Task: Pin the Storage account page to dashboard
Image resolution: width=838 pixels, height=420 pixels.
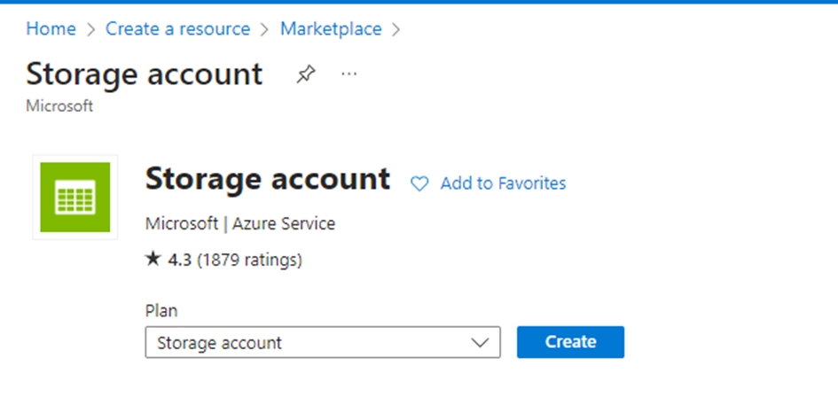Action: point(305,75)
